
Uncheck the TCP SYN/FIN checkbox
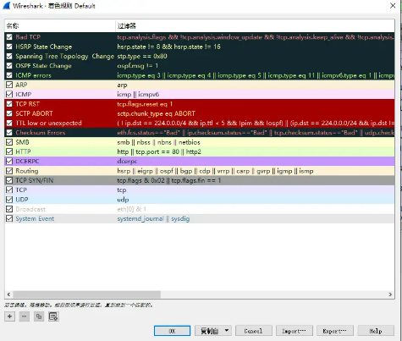coord(9,180)
